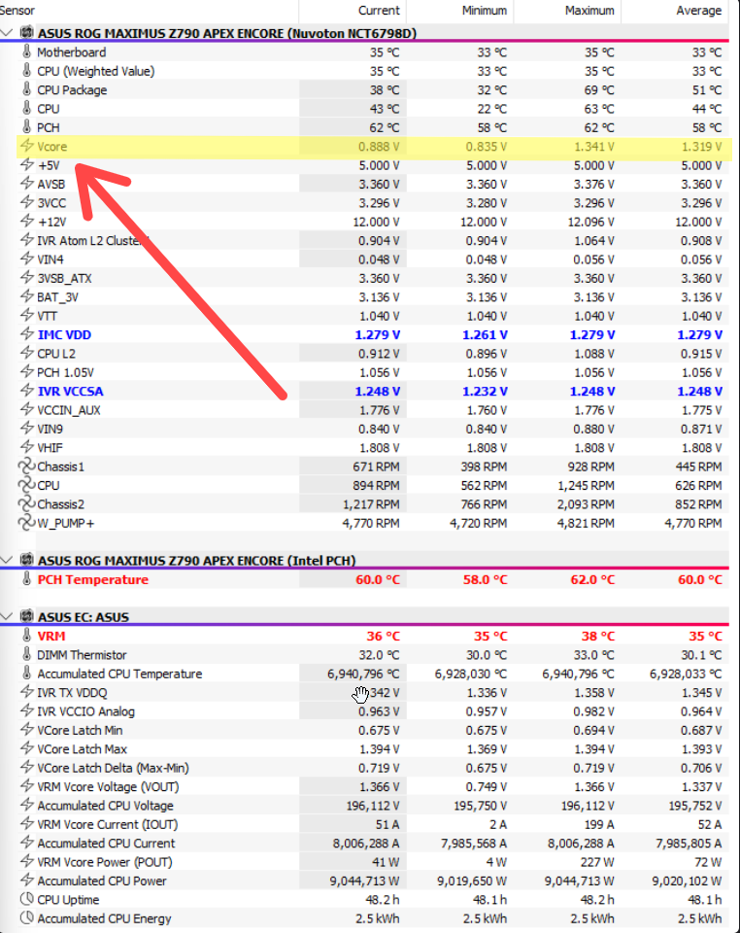Click the Motherboard thermometer icon
This screenshot has width=740, height=933.
point(27,52)
